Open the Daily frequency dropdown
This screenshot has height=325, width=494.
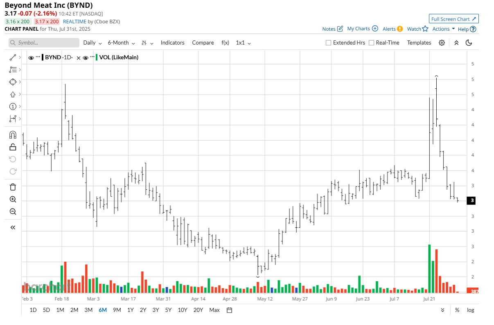click(92, 43)
